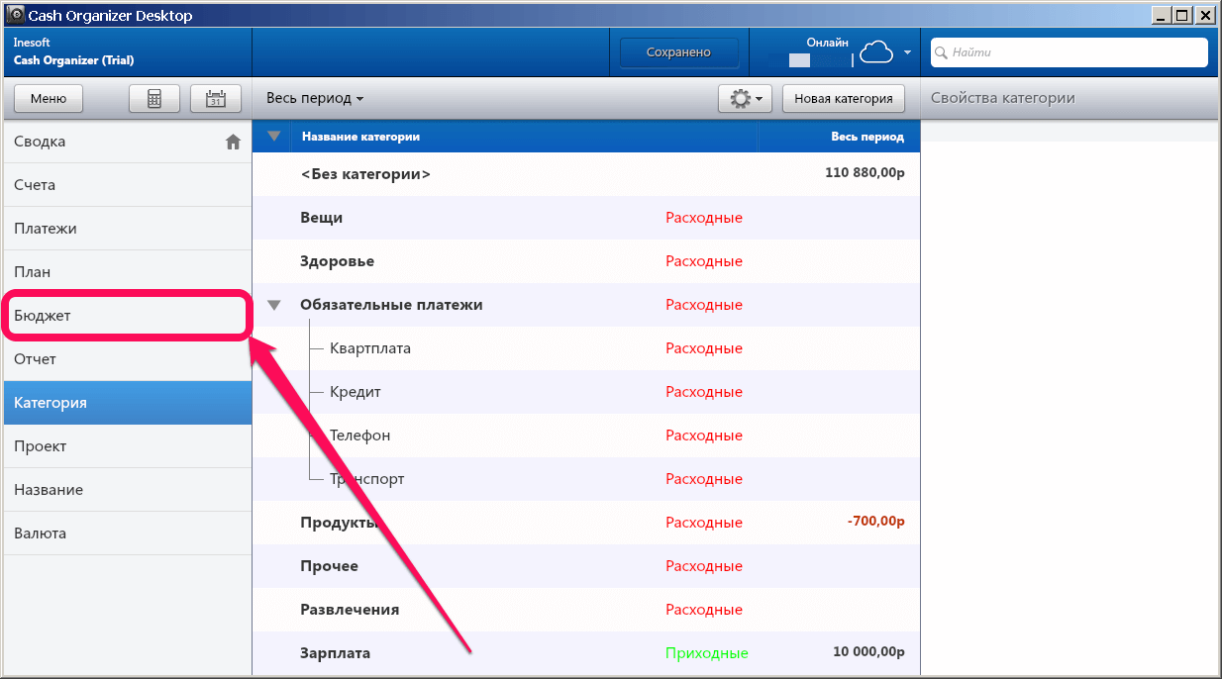Image resolution: width=1222 pixels, height=679 pixels.
Task: Open the Сводка section
Action: [x=126, y=142]
